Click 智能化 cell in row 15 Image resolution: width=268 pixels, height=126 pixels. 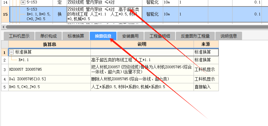(x=153, y=14)
